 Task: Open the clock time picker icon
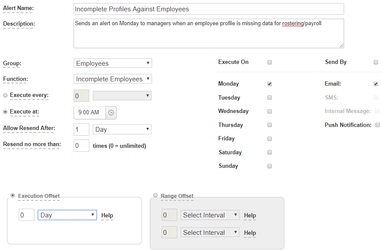click(x=111, y=113)
